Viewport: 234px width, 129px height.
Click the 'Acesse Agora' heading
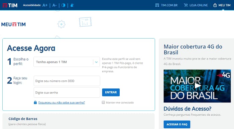[31, 48]
